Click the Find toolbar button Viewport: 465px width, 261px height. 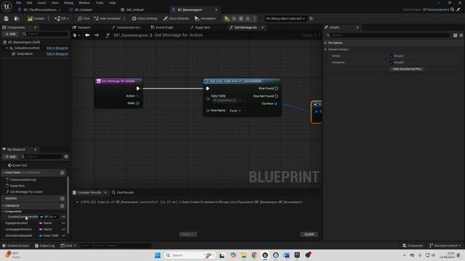point(84,19)
